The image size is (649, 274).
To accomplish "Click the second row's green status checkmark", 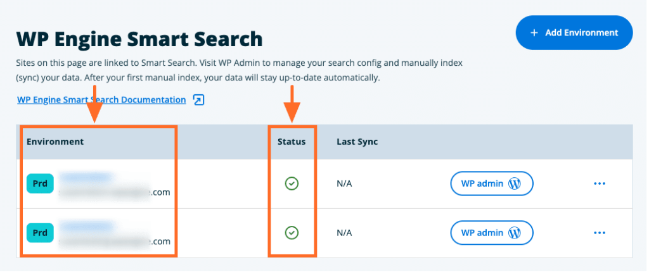I will pos(292,233).
